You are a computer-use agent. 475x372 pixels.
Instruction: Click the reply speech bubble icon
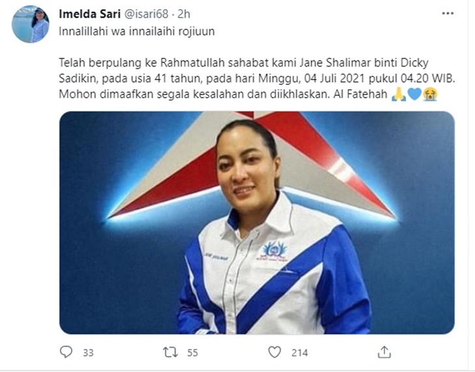pos(66,352)
